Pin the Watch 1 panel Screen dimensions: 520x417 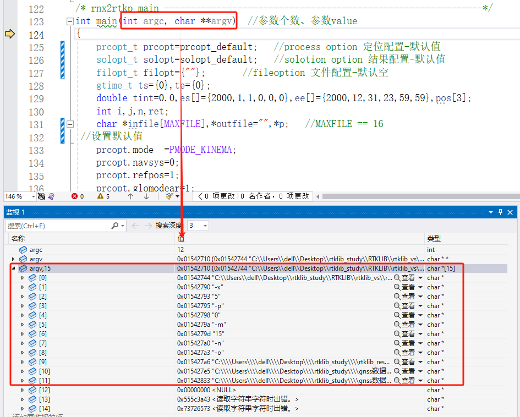pos(500,212)
